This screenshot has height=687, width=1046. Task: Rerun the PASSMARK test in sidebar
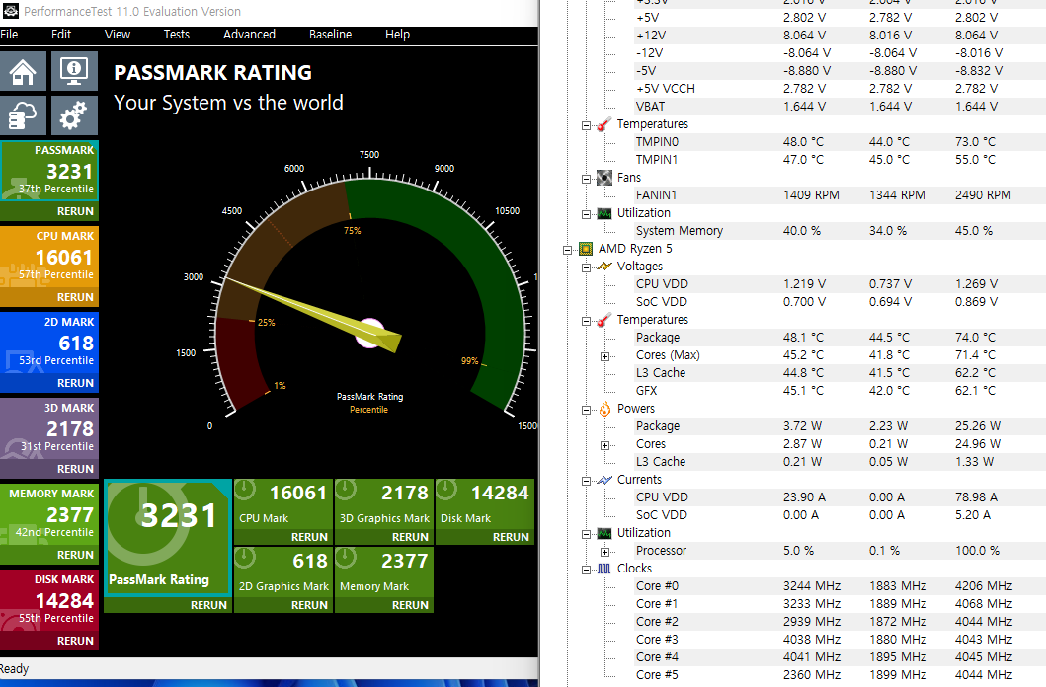coord(75,211)
